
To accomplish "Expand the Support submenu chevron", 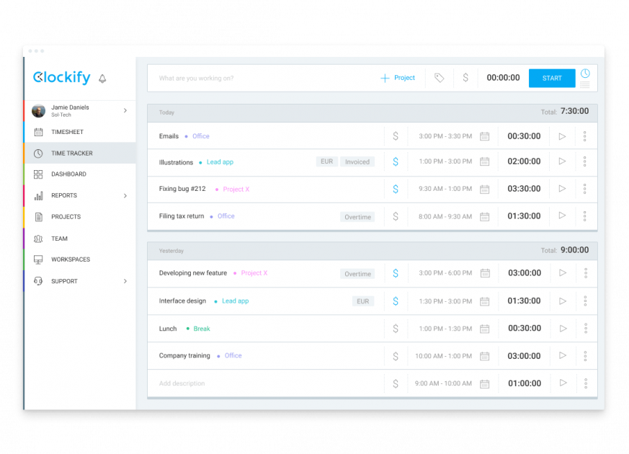I will (x=125, y=281).
